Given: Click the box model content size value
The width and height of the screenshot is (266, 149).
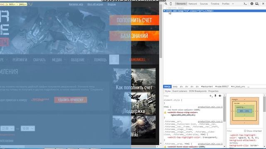Looking at the screenshot, I should (x=244, y=111).
